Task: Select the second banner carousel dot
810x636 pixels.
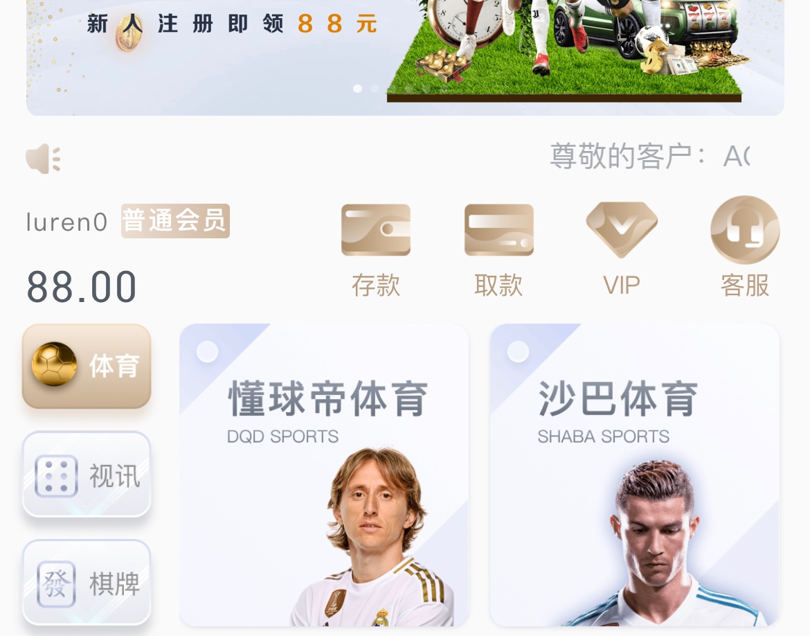Action: 375,89
